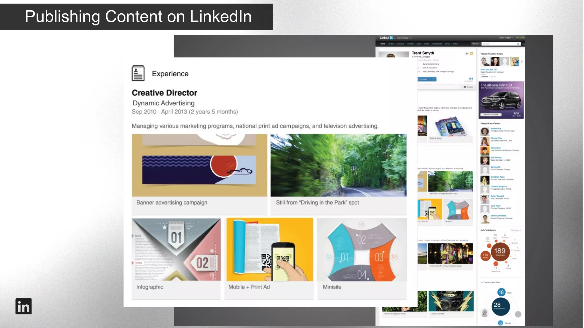Open the Mobile + Print Ad thumbnail

click(269, 249)
